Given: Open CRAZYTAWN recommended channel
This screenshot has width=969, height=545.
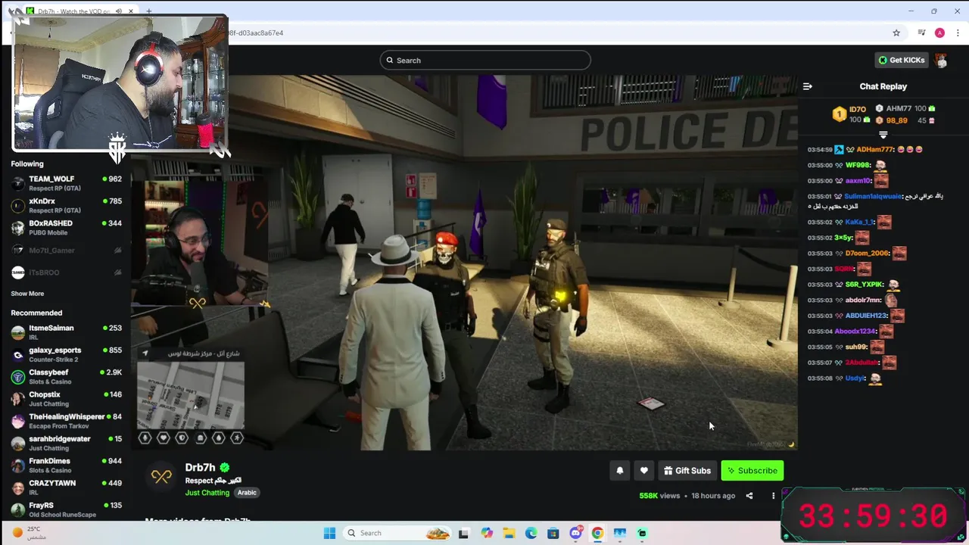Looking at the screenshot, I should (67, 487).
